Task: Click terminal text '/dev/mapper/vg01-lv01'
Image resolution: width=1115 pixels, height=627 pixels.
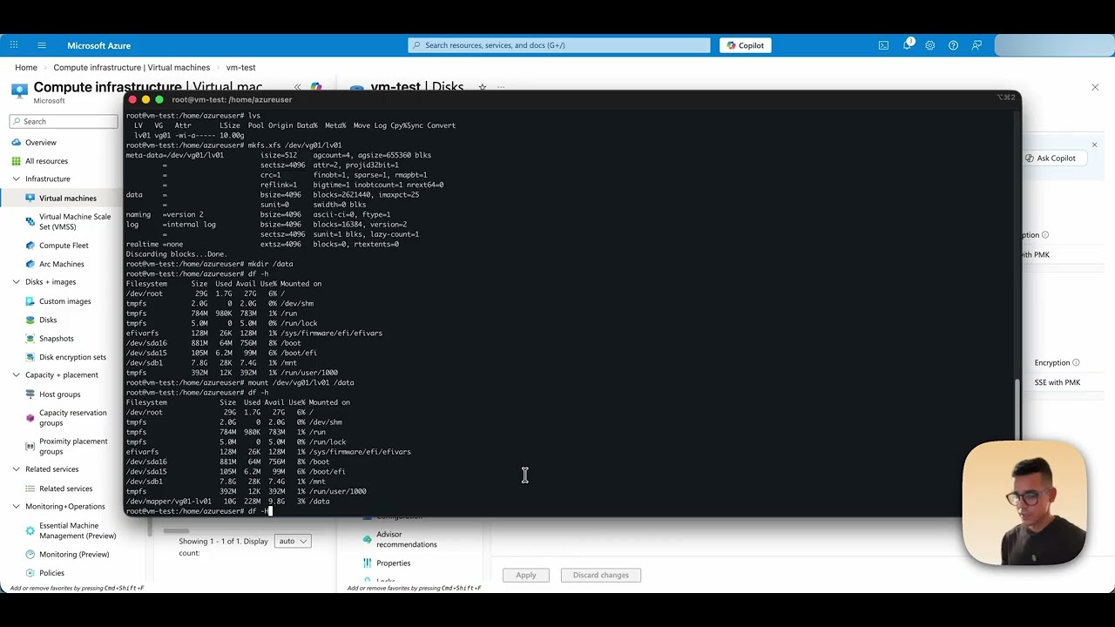Action: (x=169, y=502)
